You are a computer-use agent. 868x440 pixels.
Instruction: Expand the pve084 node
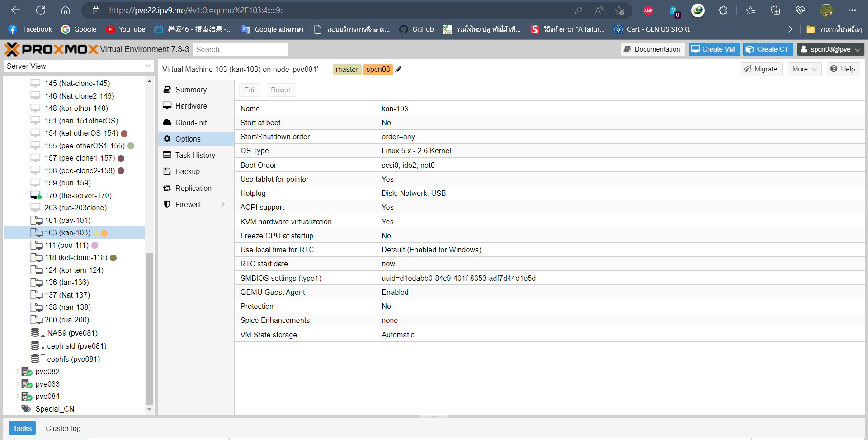18,396
